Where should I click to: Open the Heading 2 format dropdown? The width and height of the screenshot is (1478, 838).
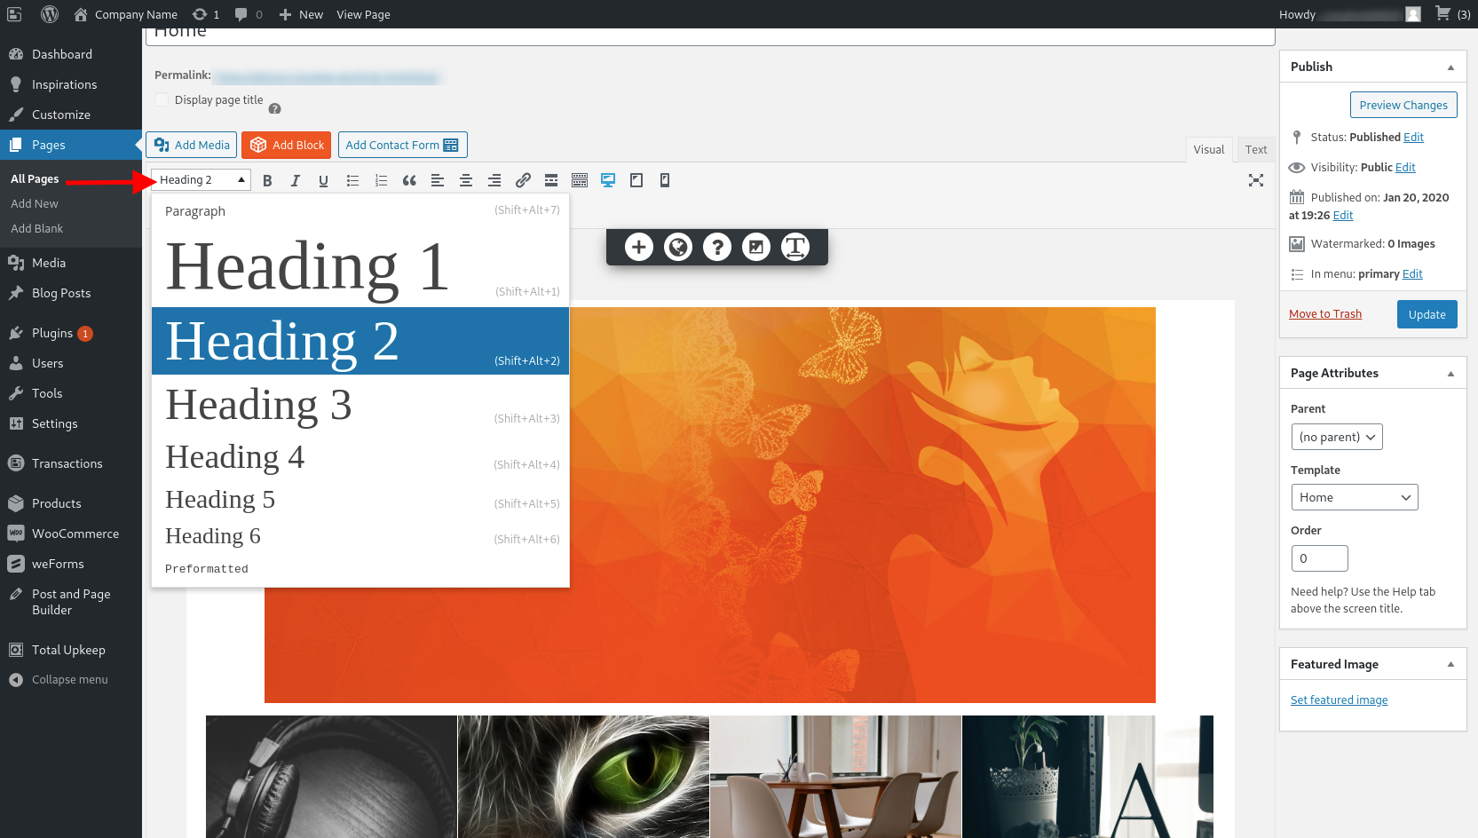(x=201, y=180)
